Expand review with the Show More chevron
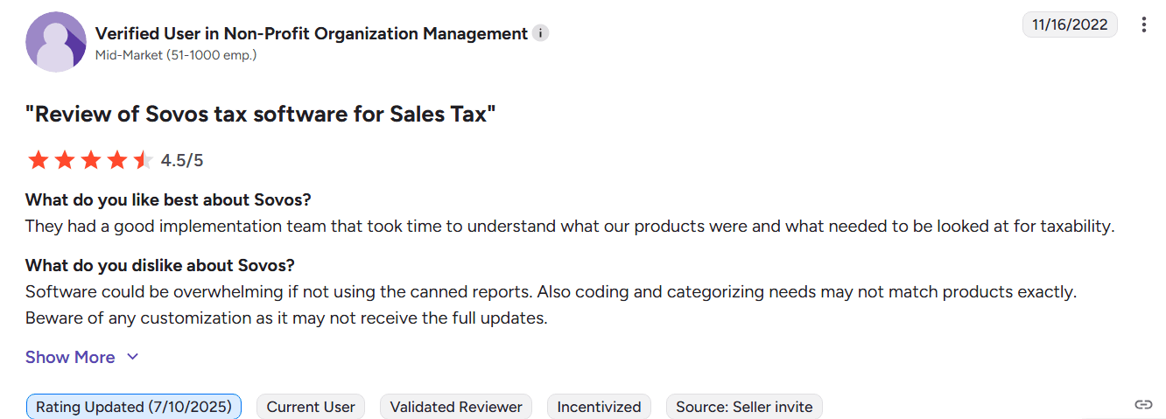This screenshot has height=419, width=1166. pyautogui.click(x=133, y=357)
